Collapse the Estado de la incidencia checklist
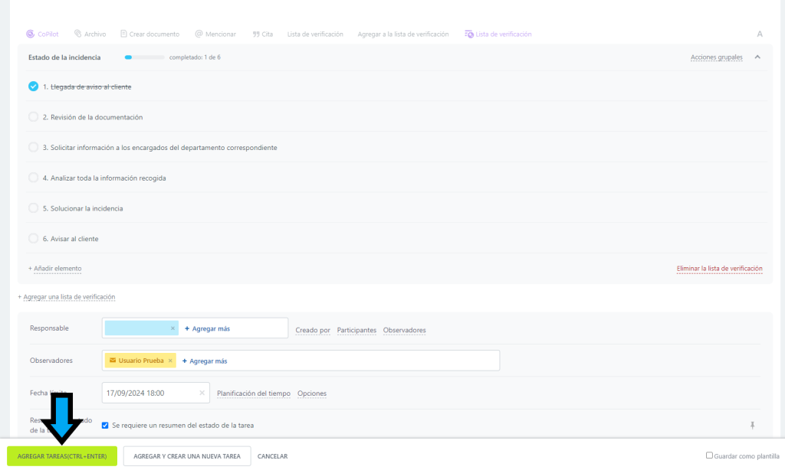Image resolution: width=785 pixels, height=470 pixels. coord(757,57)
